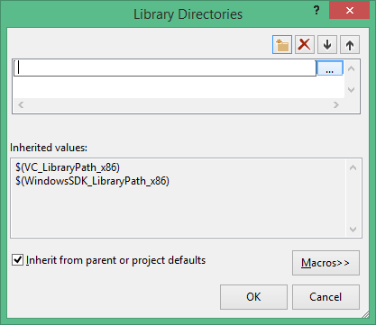Viewport: 376px width, 325px height.
Task: Click inherited values scroll down arrow
Action: click(353, 230)
